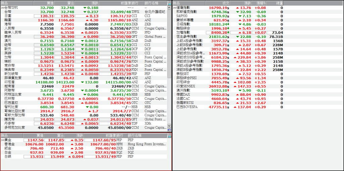
Task: Click the 白金 buy price 937.93
Action: 36,152
